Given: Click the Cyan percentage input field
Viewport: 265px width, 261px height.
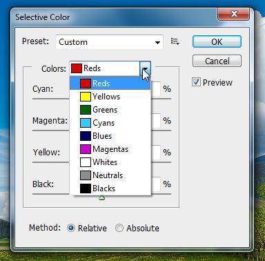Looking at the screenshot, I should 155,89.
